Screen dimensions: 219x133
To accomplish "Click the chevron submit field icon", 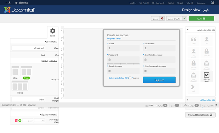I will coord(193,88).
